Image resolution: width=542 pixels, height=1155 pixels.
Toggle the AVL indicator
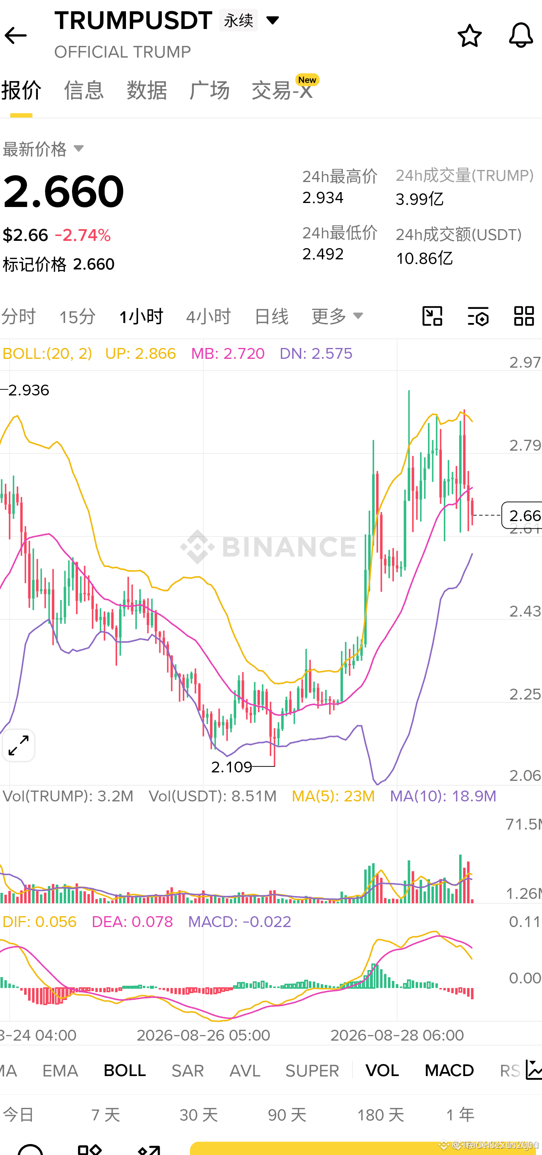coord(245,1071)
